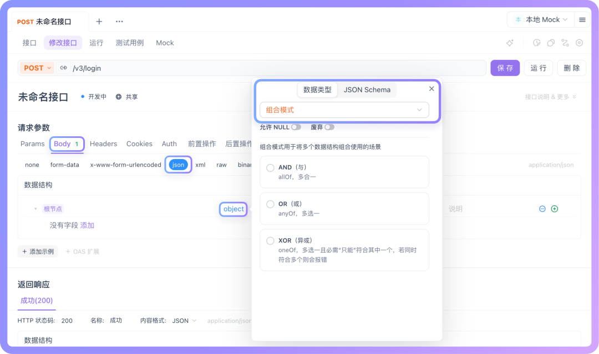
Task: Expand 接口说明 & 更多 section
Action: coord(550,97)
